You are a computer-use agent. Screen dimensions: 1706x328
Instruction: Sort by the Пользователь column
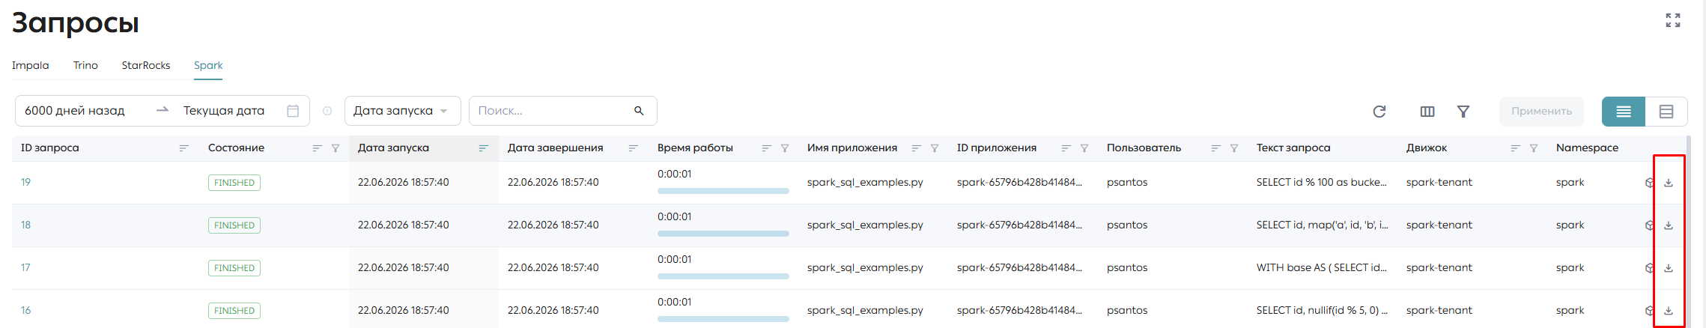pos(1215,148)
